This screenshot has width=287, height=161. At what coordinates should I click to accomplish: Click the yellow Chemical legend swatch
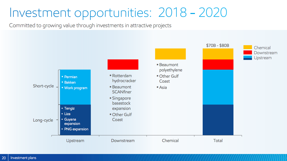click(247, 47)
